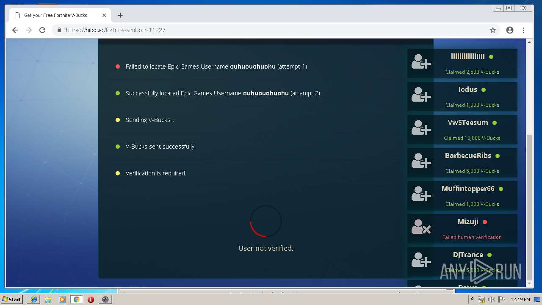Click 'Claimed 1,000 V-Bucks' under Iodus
Image resolution: width=542 pixels, height=305 pixels.
click(x=472, y=105)
